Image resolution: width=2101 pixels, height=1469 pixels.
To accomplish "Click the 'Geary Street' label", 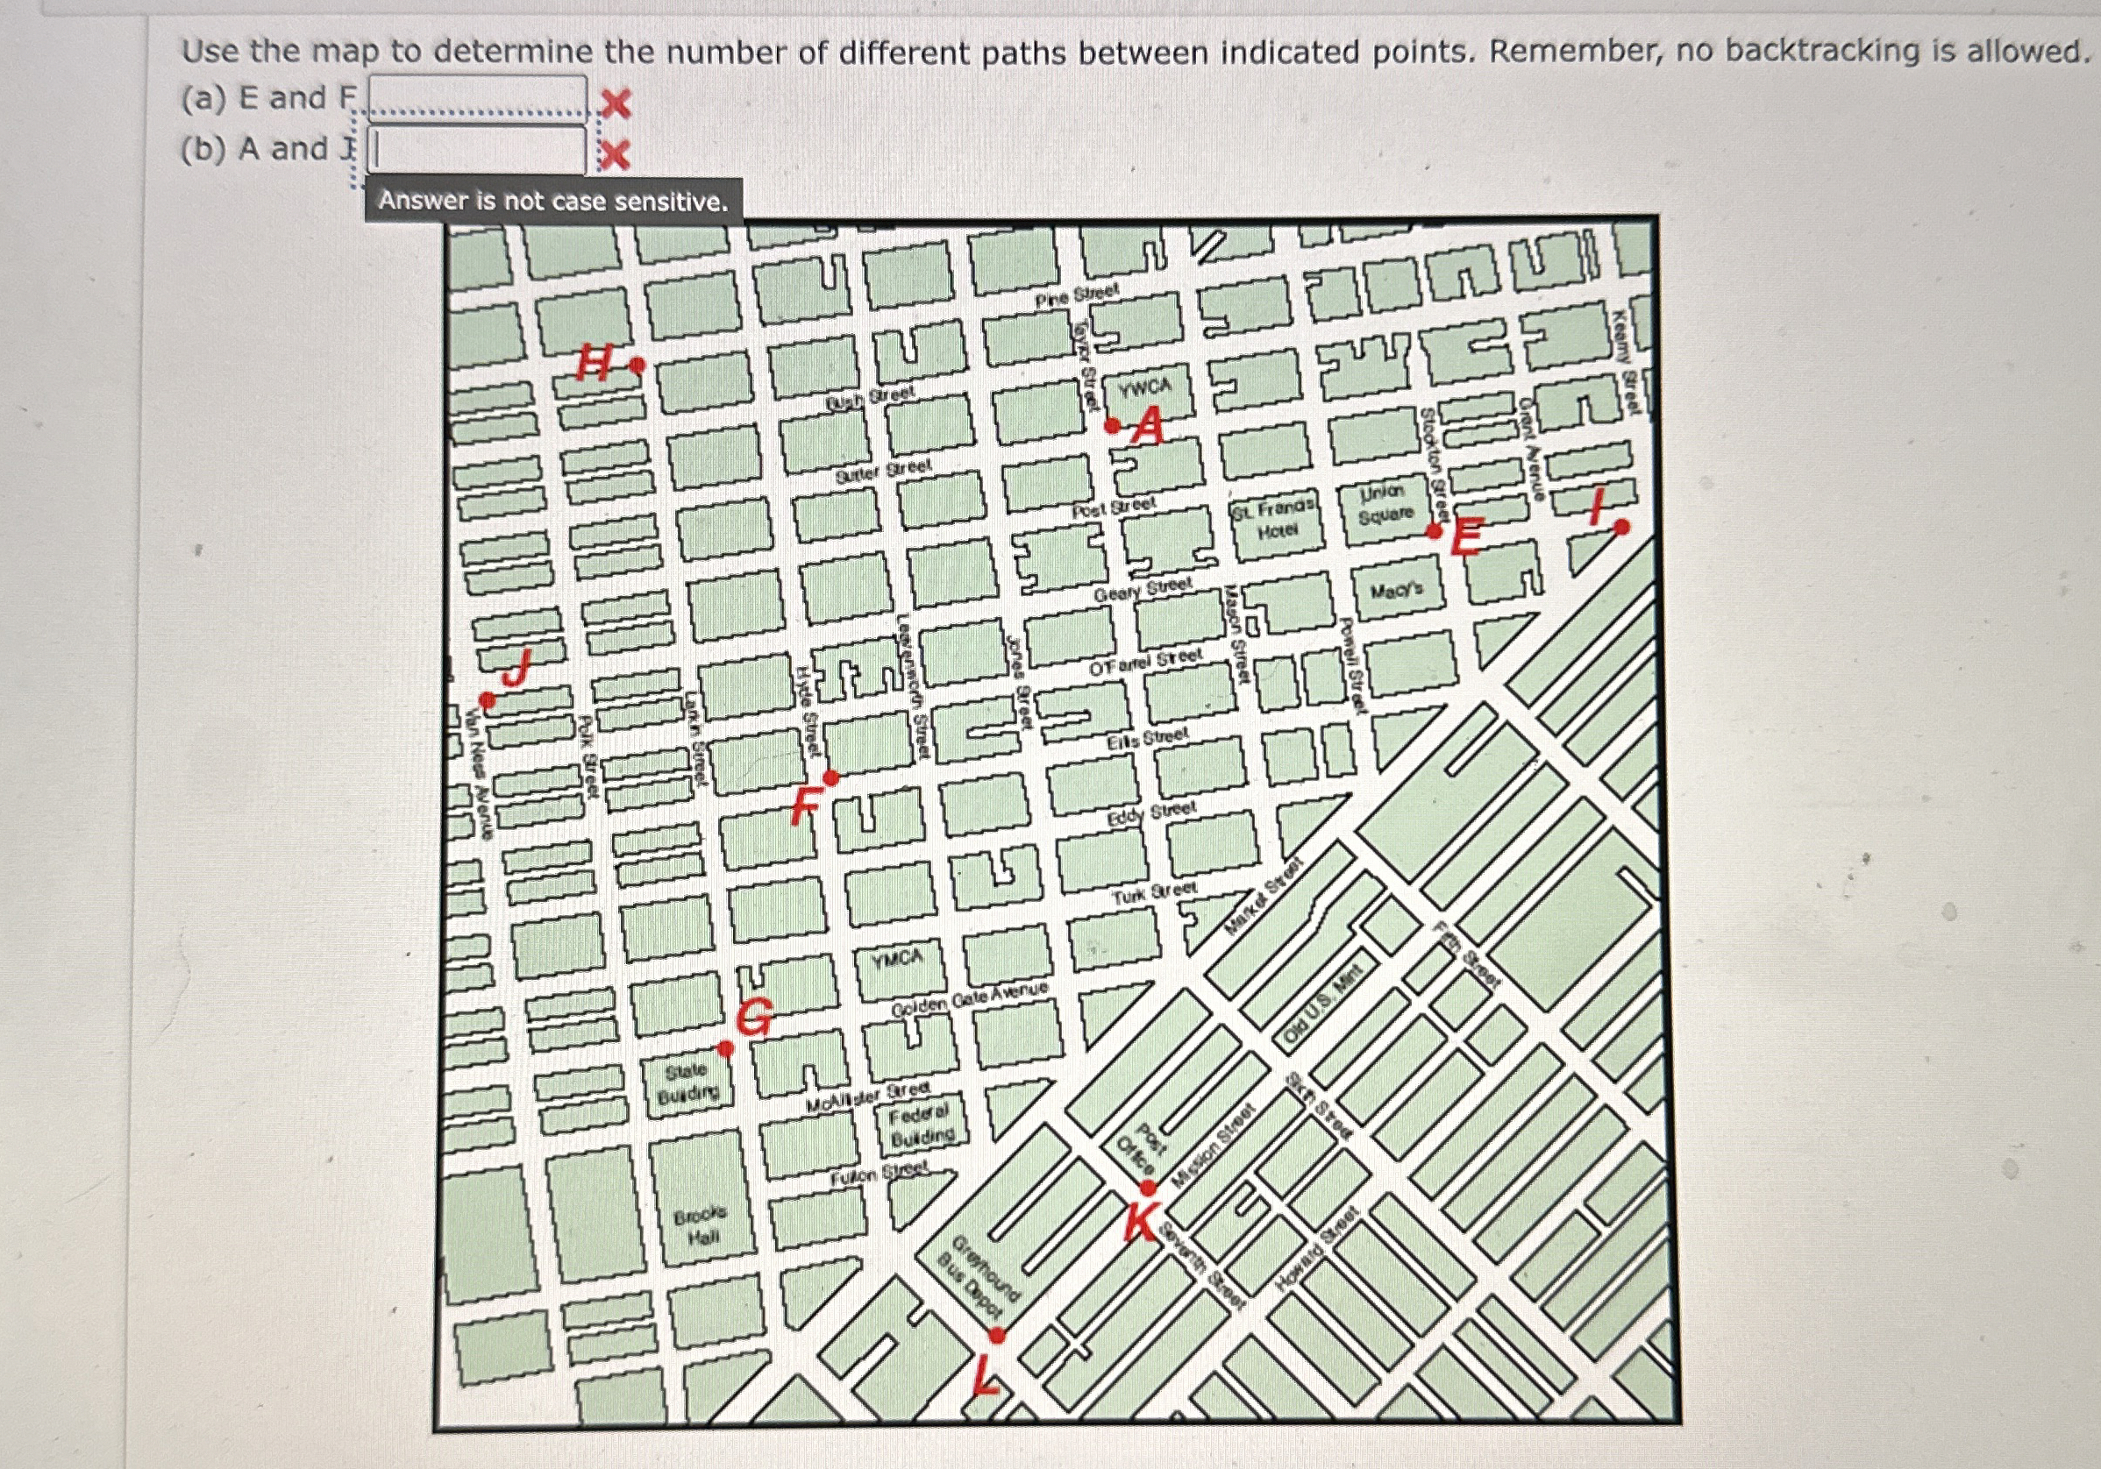I will (x=1143, y=589).
